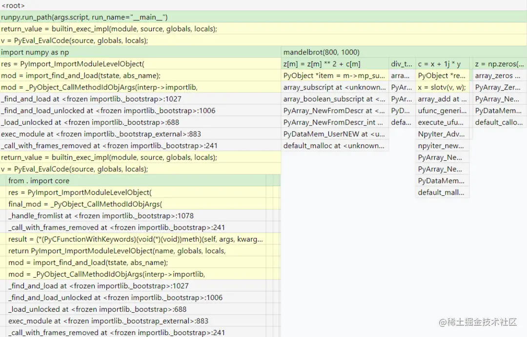Click the 'default_callo...' frame

[500, 122]
